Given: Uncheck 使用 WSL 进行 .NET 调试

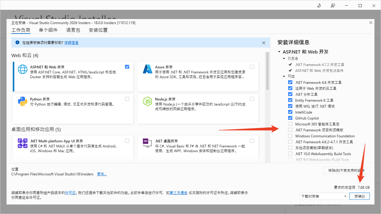Looking at the screenshot, I should tap(290, 106).
